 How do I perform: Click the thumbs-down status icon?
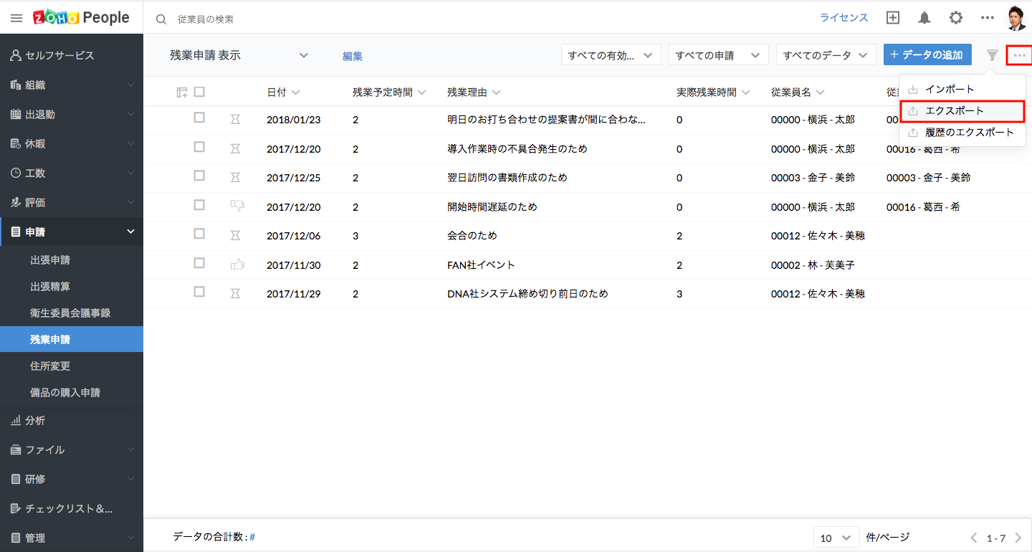pyautogui.click(x=237, y=206)
